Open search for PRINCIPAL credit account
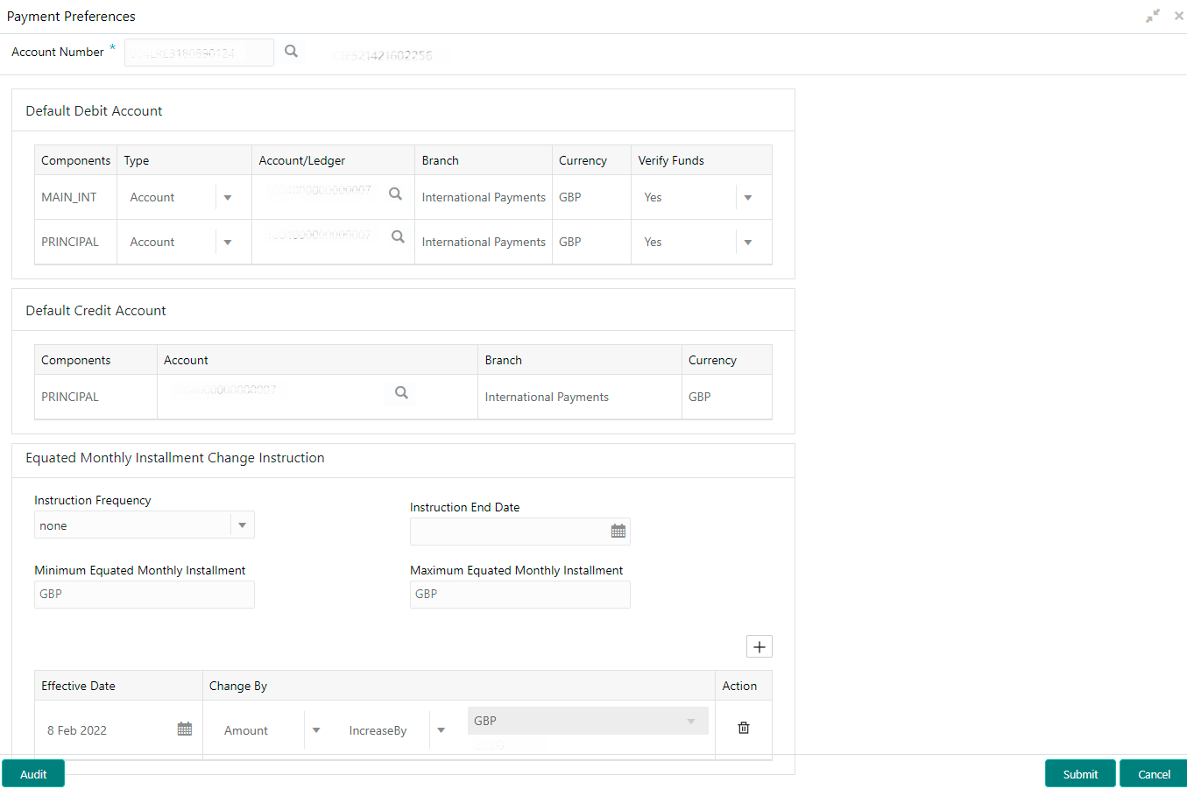This screenshot has width=1187, height=789. 401,393
